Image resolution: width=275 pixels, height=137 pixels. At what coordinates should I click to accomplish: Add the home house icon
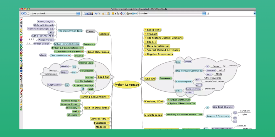click(21, 76)
